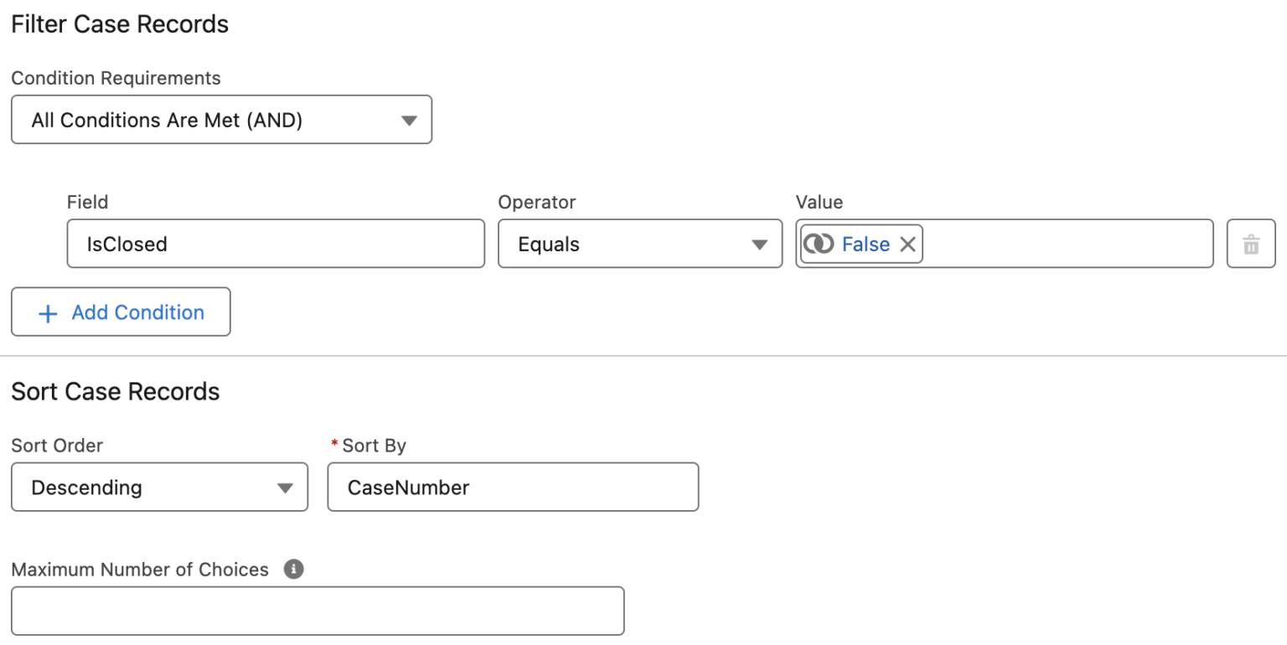Click the Filter Case Records heading
This screenshot has height=645, width=1287.
[119, 23]
